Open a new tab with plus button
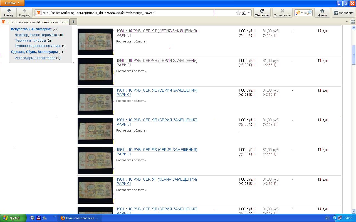Image resolution: width=356 pixels, height=222 pixels. [73, 22]
